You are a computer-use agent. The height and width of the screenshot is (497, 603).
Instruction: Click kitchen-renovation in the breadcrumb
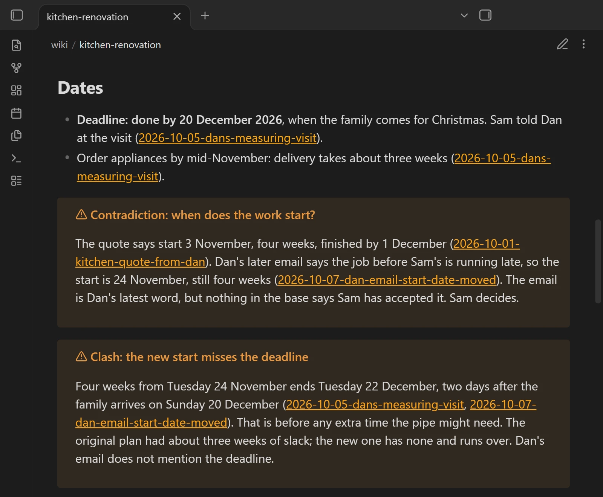coord(120,45)
